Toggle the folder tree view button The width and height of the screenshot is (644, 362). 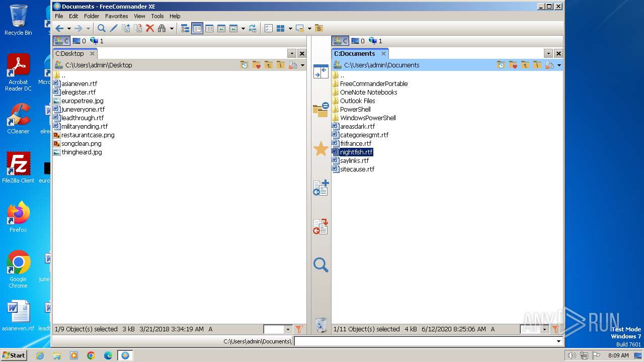pyautogui.click(x=185, y=29)
